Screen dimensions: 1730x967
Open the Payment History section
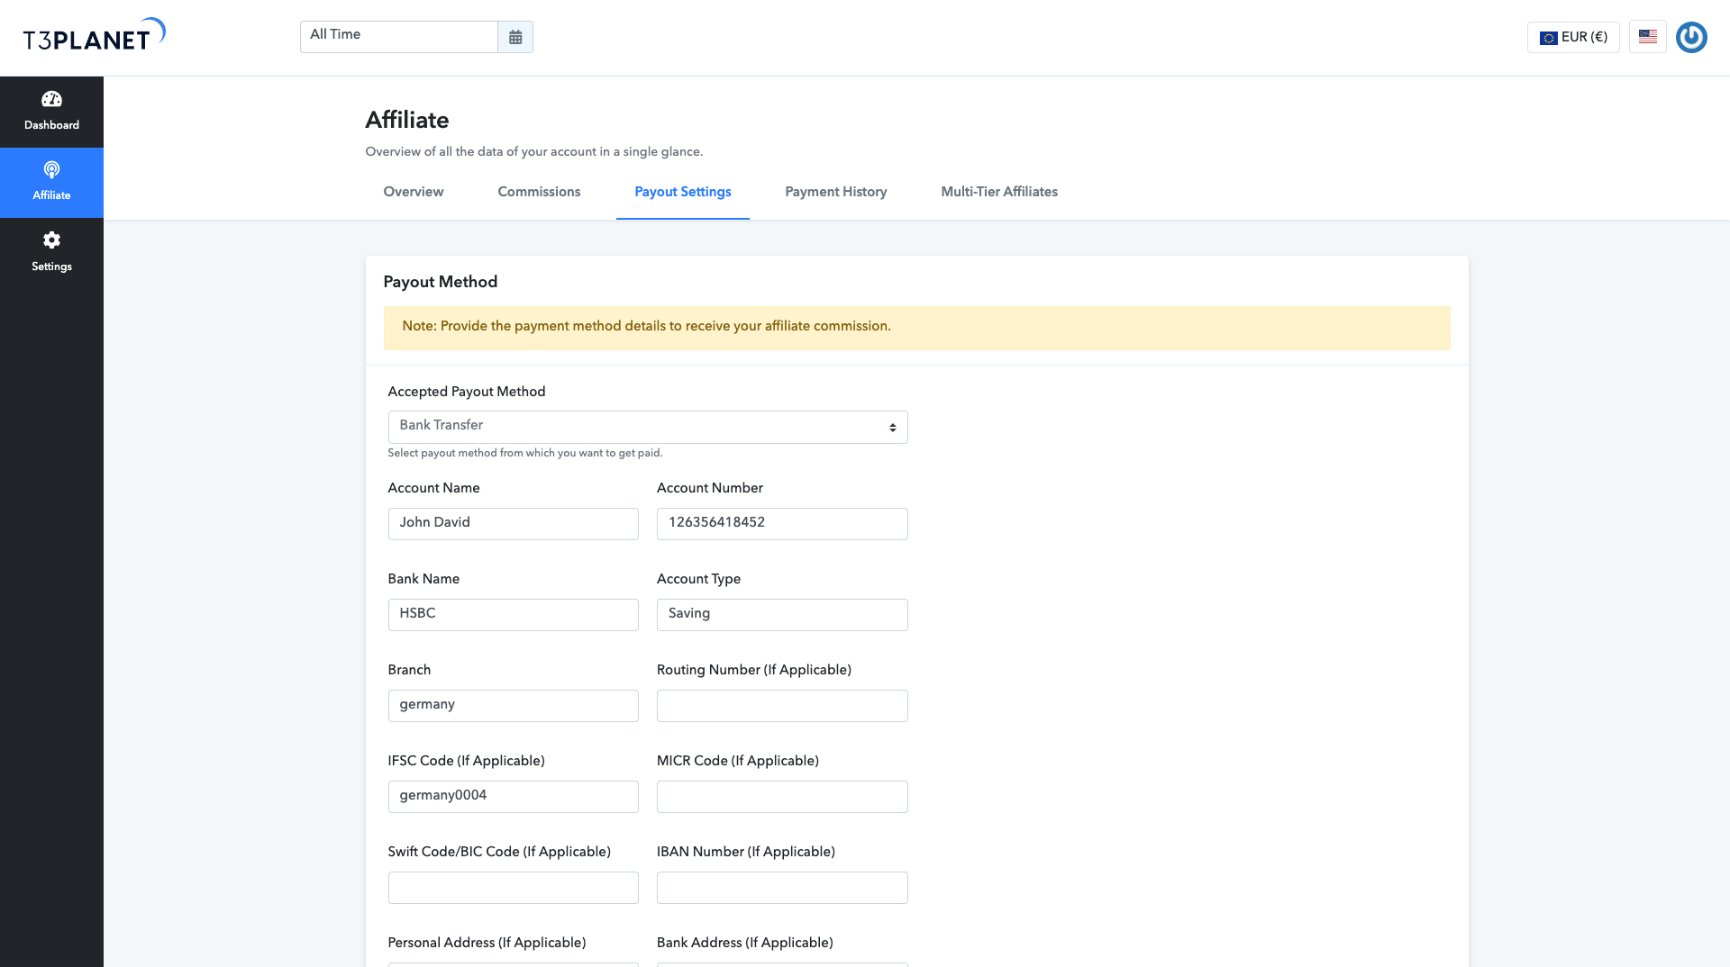pos(835,192)
